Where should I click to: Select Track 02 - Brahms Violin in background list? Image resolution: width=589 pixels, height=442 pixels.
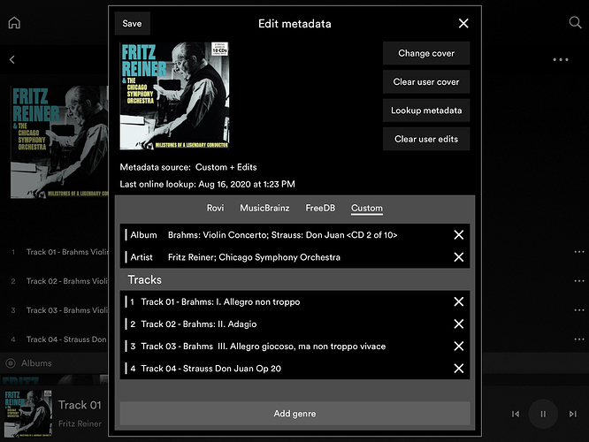[x=67, y=281]
